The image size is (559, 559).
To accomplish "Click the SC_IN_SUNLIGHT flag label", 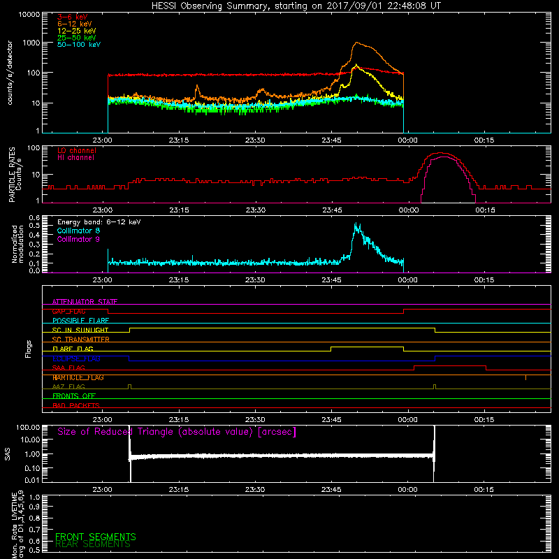I will [80, 330].
